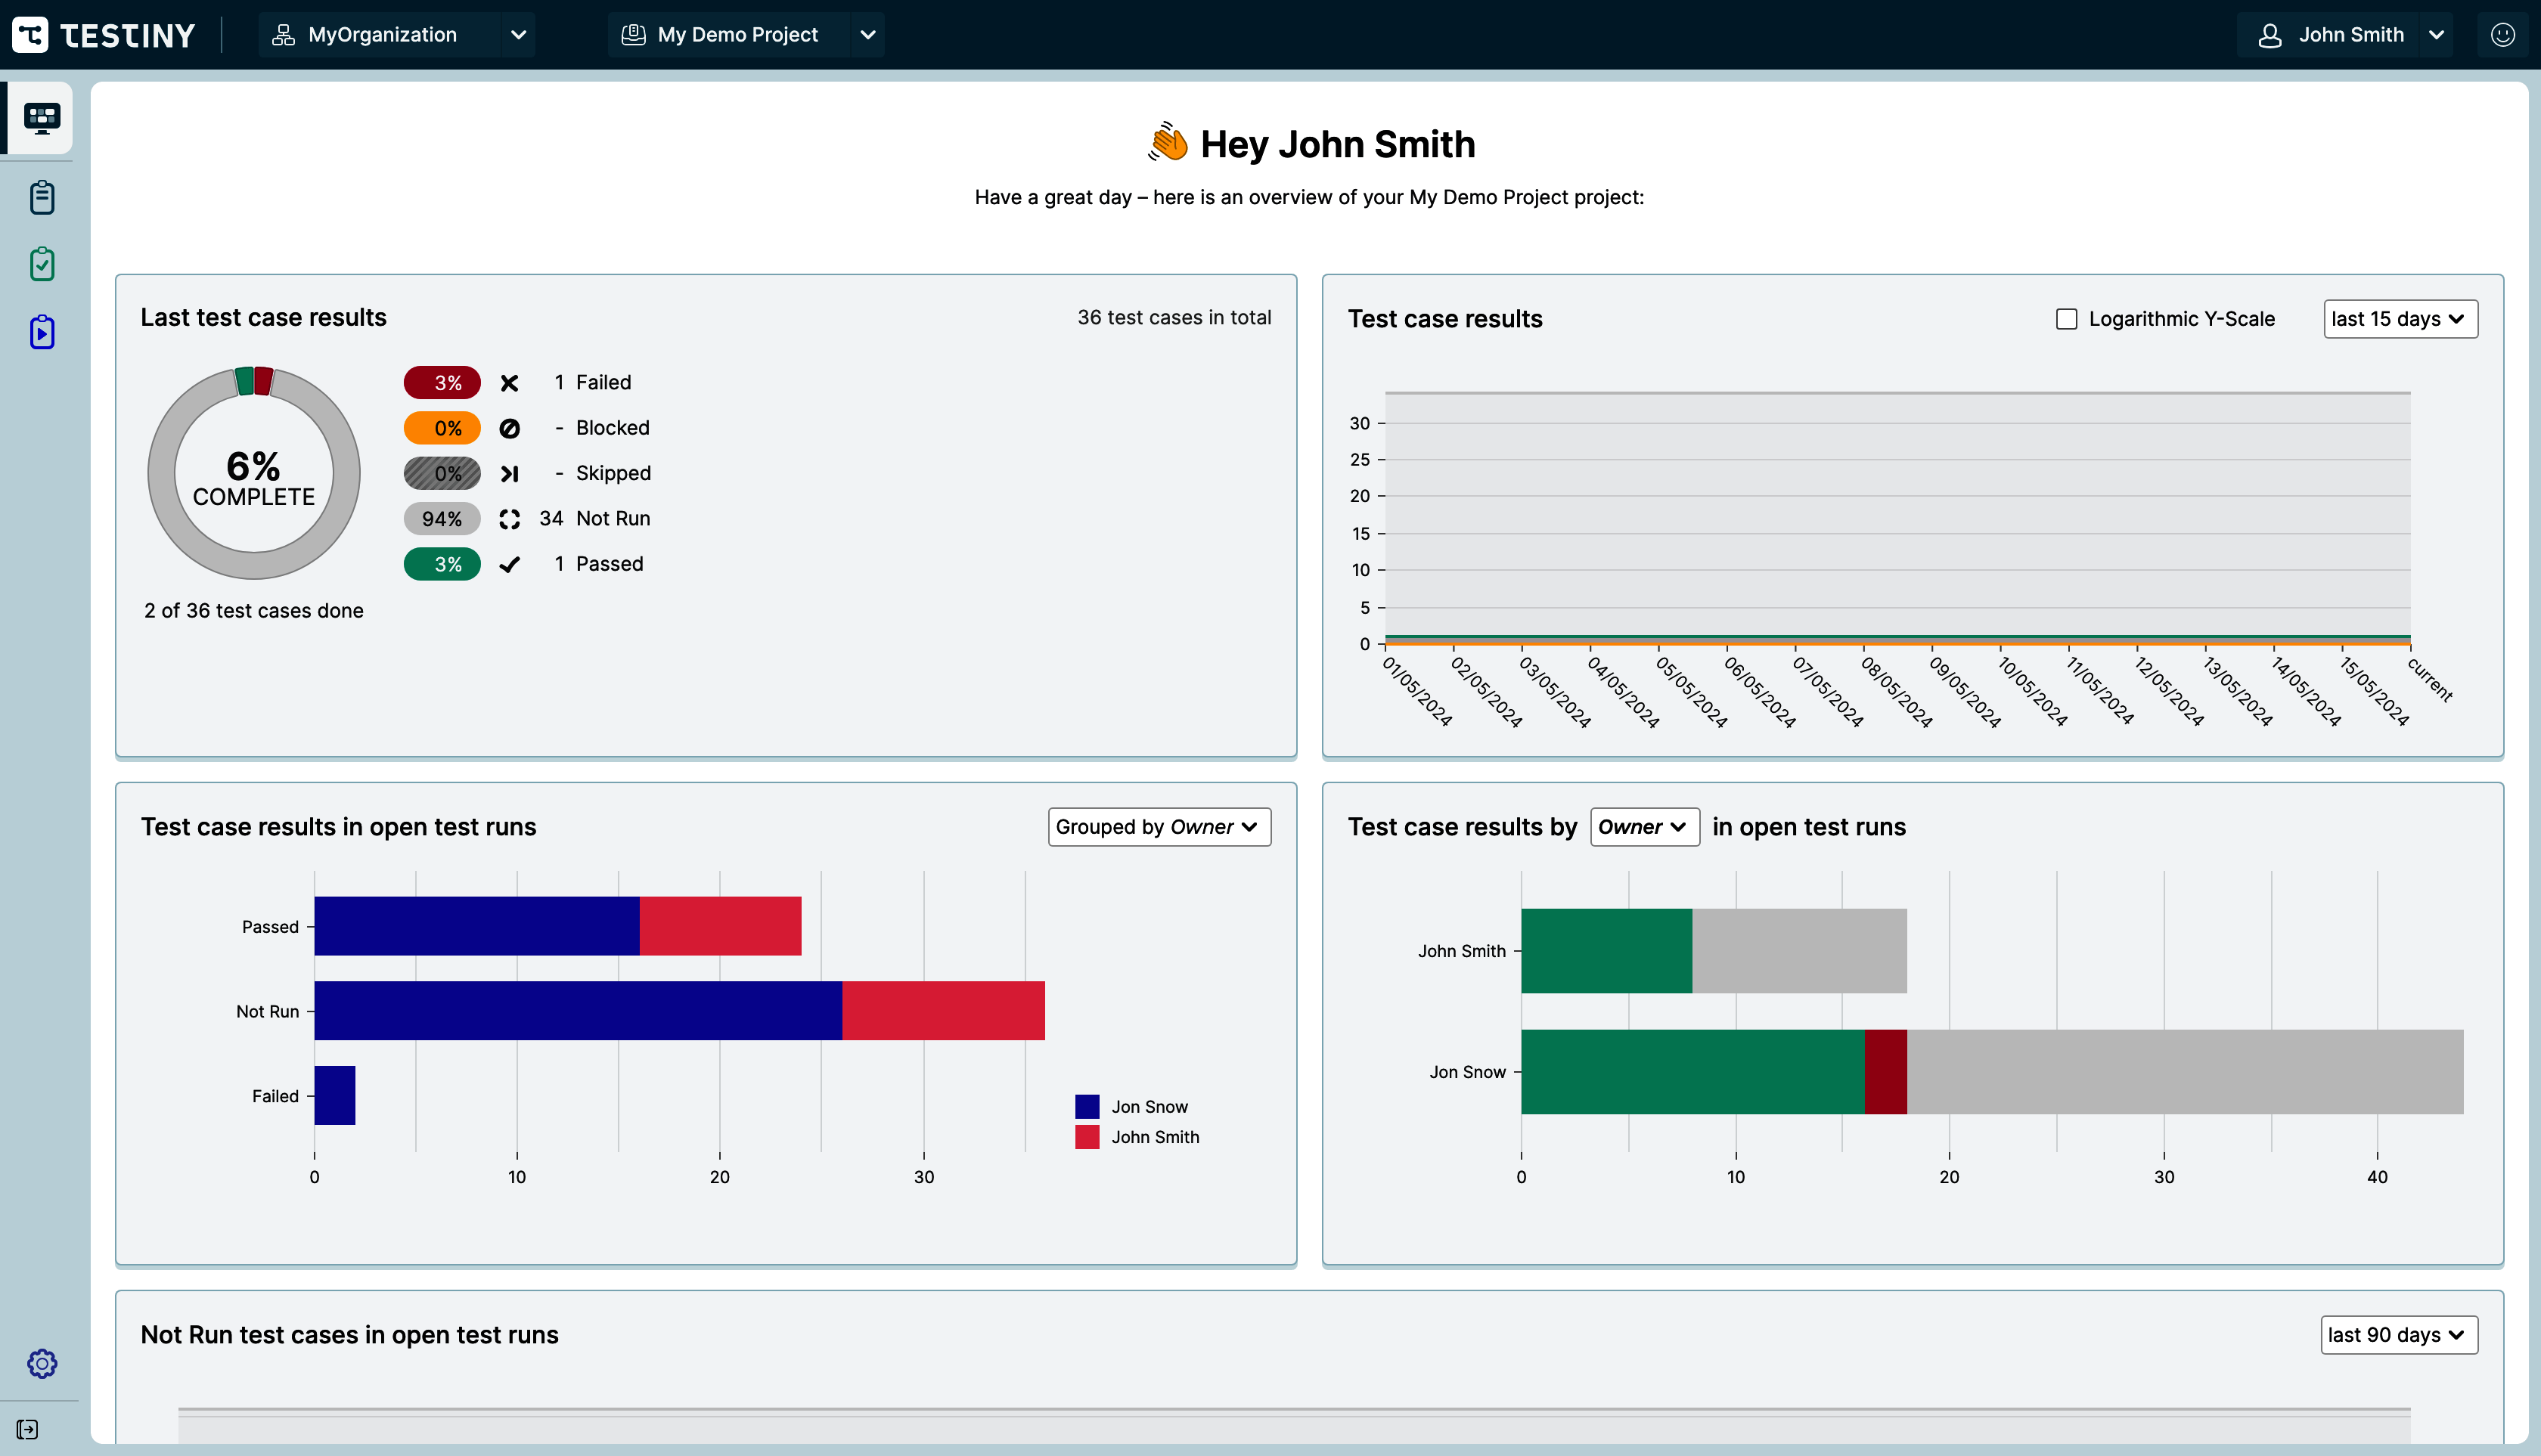Open the dashboard icon in sidebar
2541x1456 pixels.
pos(41,118)
